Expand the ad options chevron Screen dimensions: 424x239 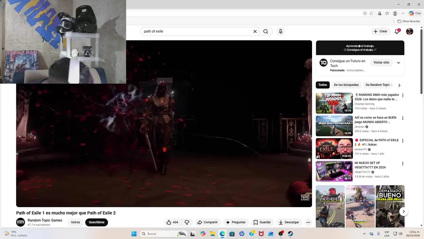pyautogui.click(x=398, y=62)
